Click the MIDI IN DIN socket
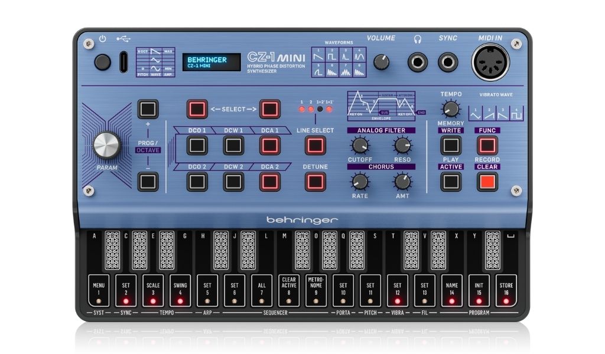The width and height of the screenshot is (605, 354). tap(490, 63)
